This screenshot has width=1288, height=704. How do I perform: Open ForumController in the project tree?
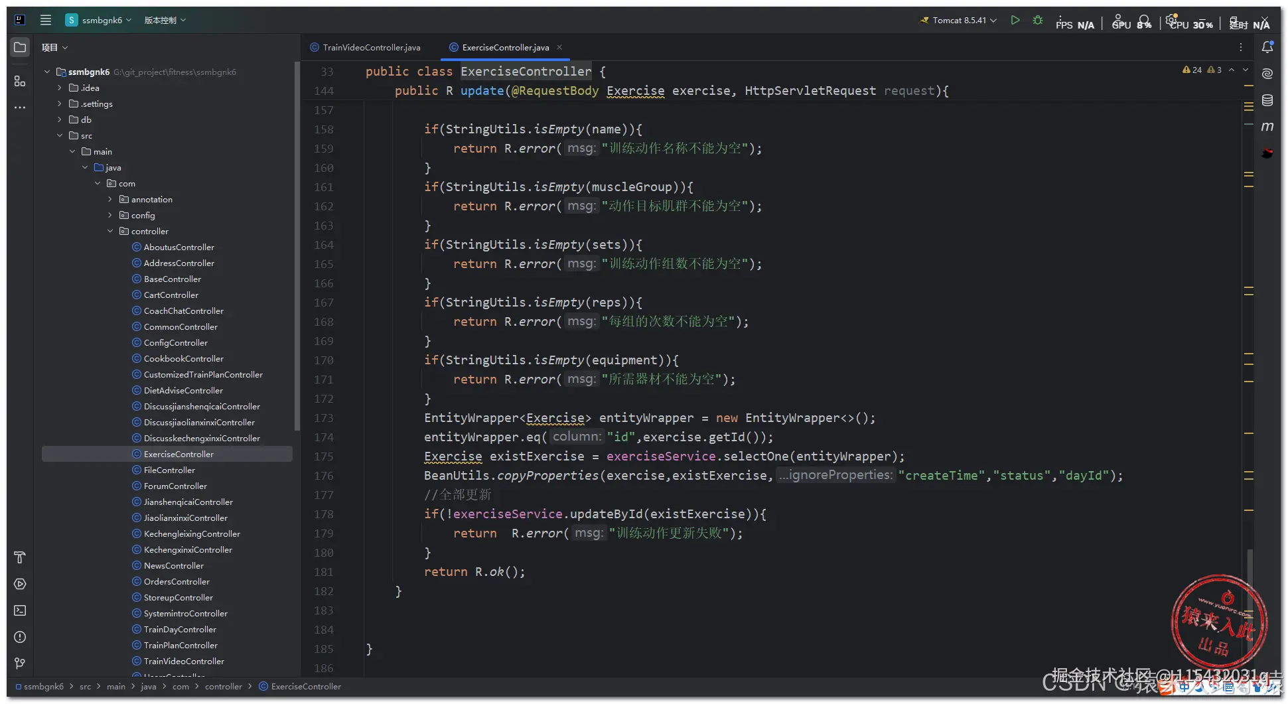pyautogui.click(x=175, y=486)
